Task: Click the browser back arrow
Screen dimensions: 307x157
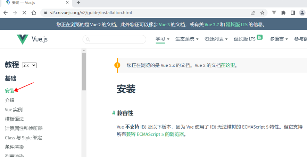Action: click(6, 13)
